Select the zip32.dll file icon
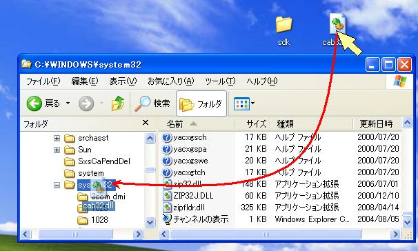This screenshot has height=251, width=418. click(x=167, y=184)
